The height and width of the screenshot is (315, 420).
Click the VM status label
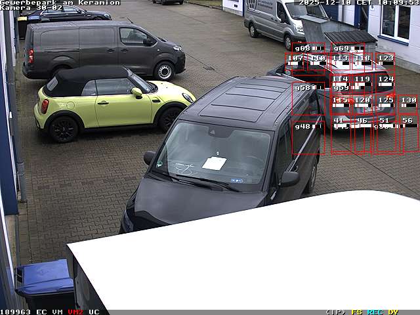58,312
